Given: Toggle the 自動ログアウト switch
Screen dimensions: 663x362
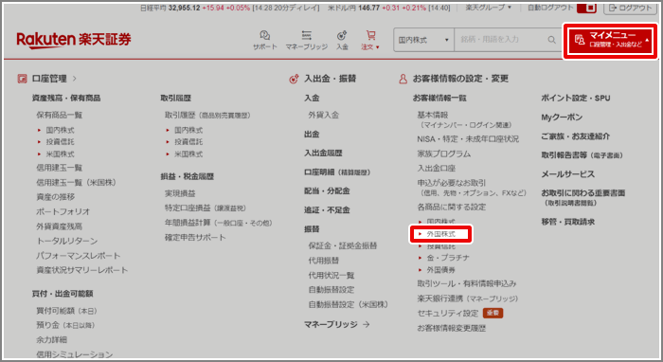Looking at the screenshot, I should click(586, 8).
